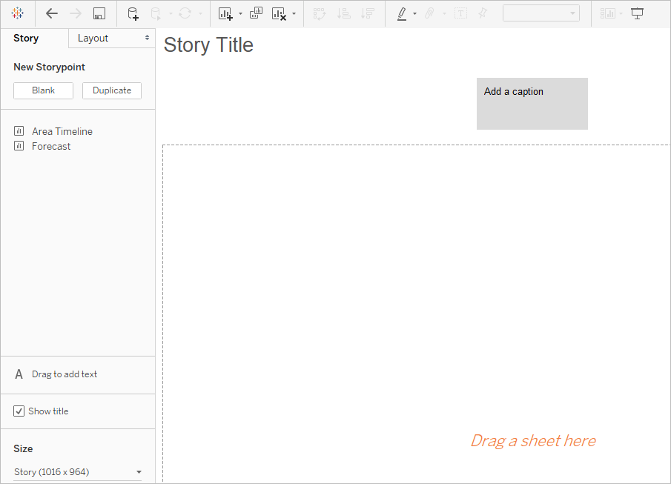Click the New Data Source cylinder icon
The height and width of the screenshot is (484, 671).
(133, 13)
